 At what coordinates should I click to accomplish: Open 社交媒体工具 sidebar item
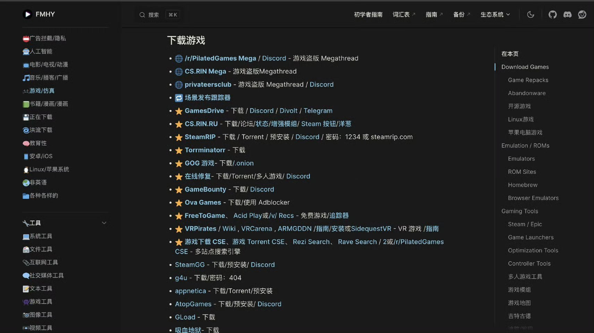tap(43, 276)
